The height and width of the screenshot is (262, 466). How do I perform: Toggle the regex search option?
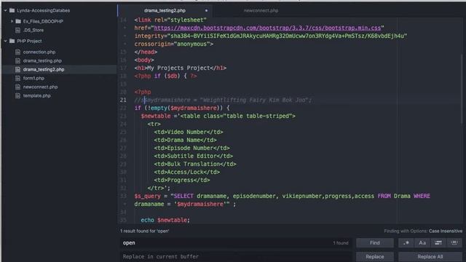tap(406, 242)
